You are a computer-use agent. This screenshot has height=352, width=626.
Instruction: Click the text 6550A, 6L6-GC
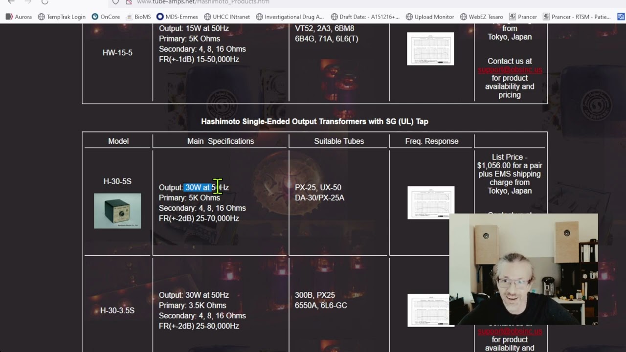coord(321,305)
